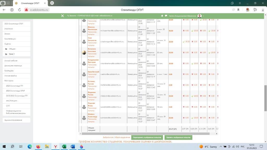Launch Excel from the taskbar
Image resolution: width=267 pixels, height=150 pixels.
coord(64,147)
